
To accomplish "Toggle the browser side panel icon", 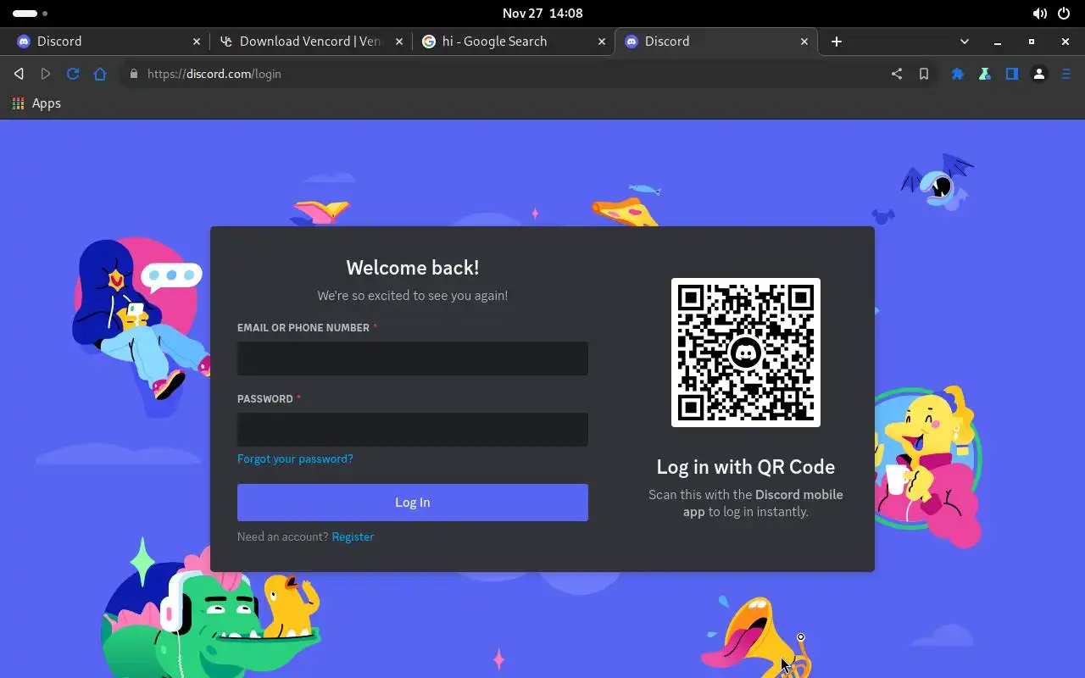I will 1012,74.
